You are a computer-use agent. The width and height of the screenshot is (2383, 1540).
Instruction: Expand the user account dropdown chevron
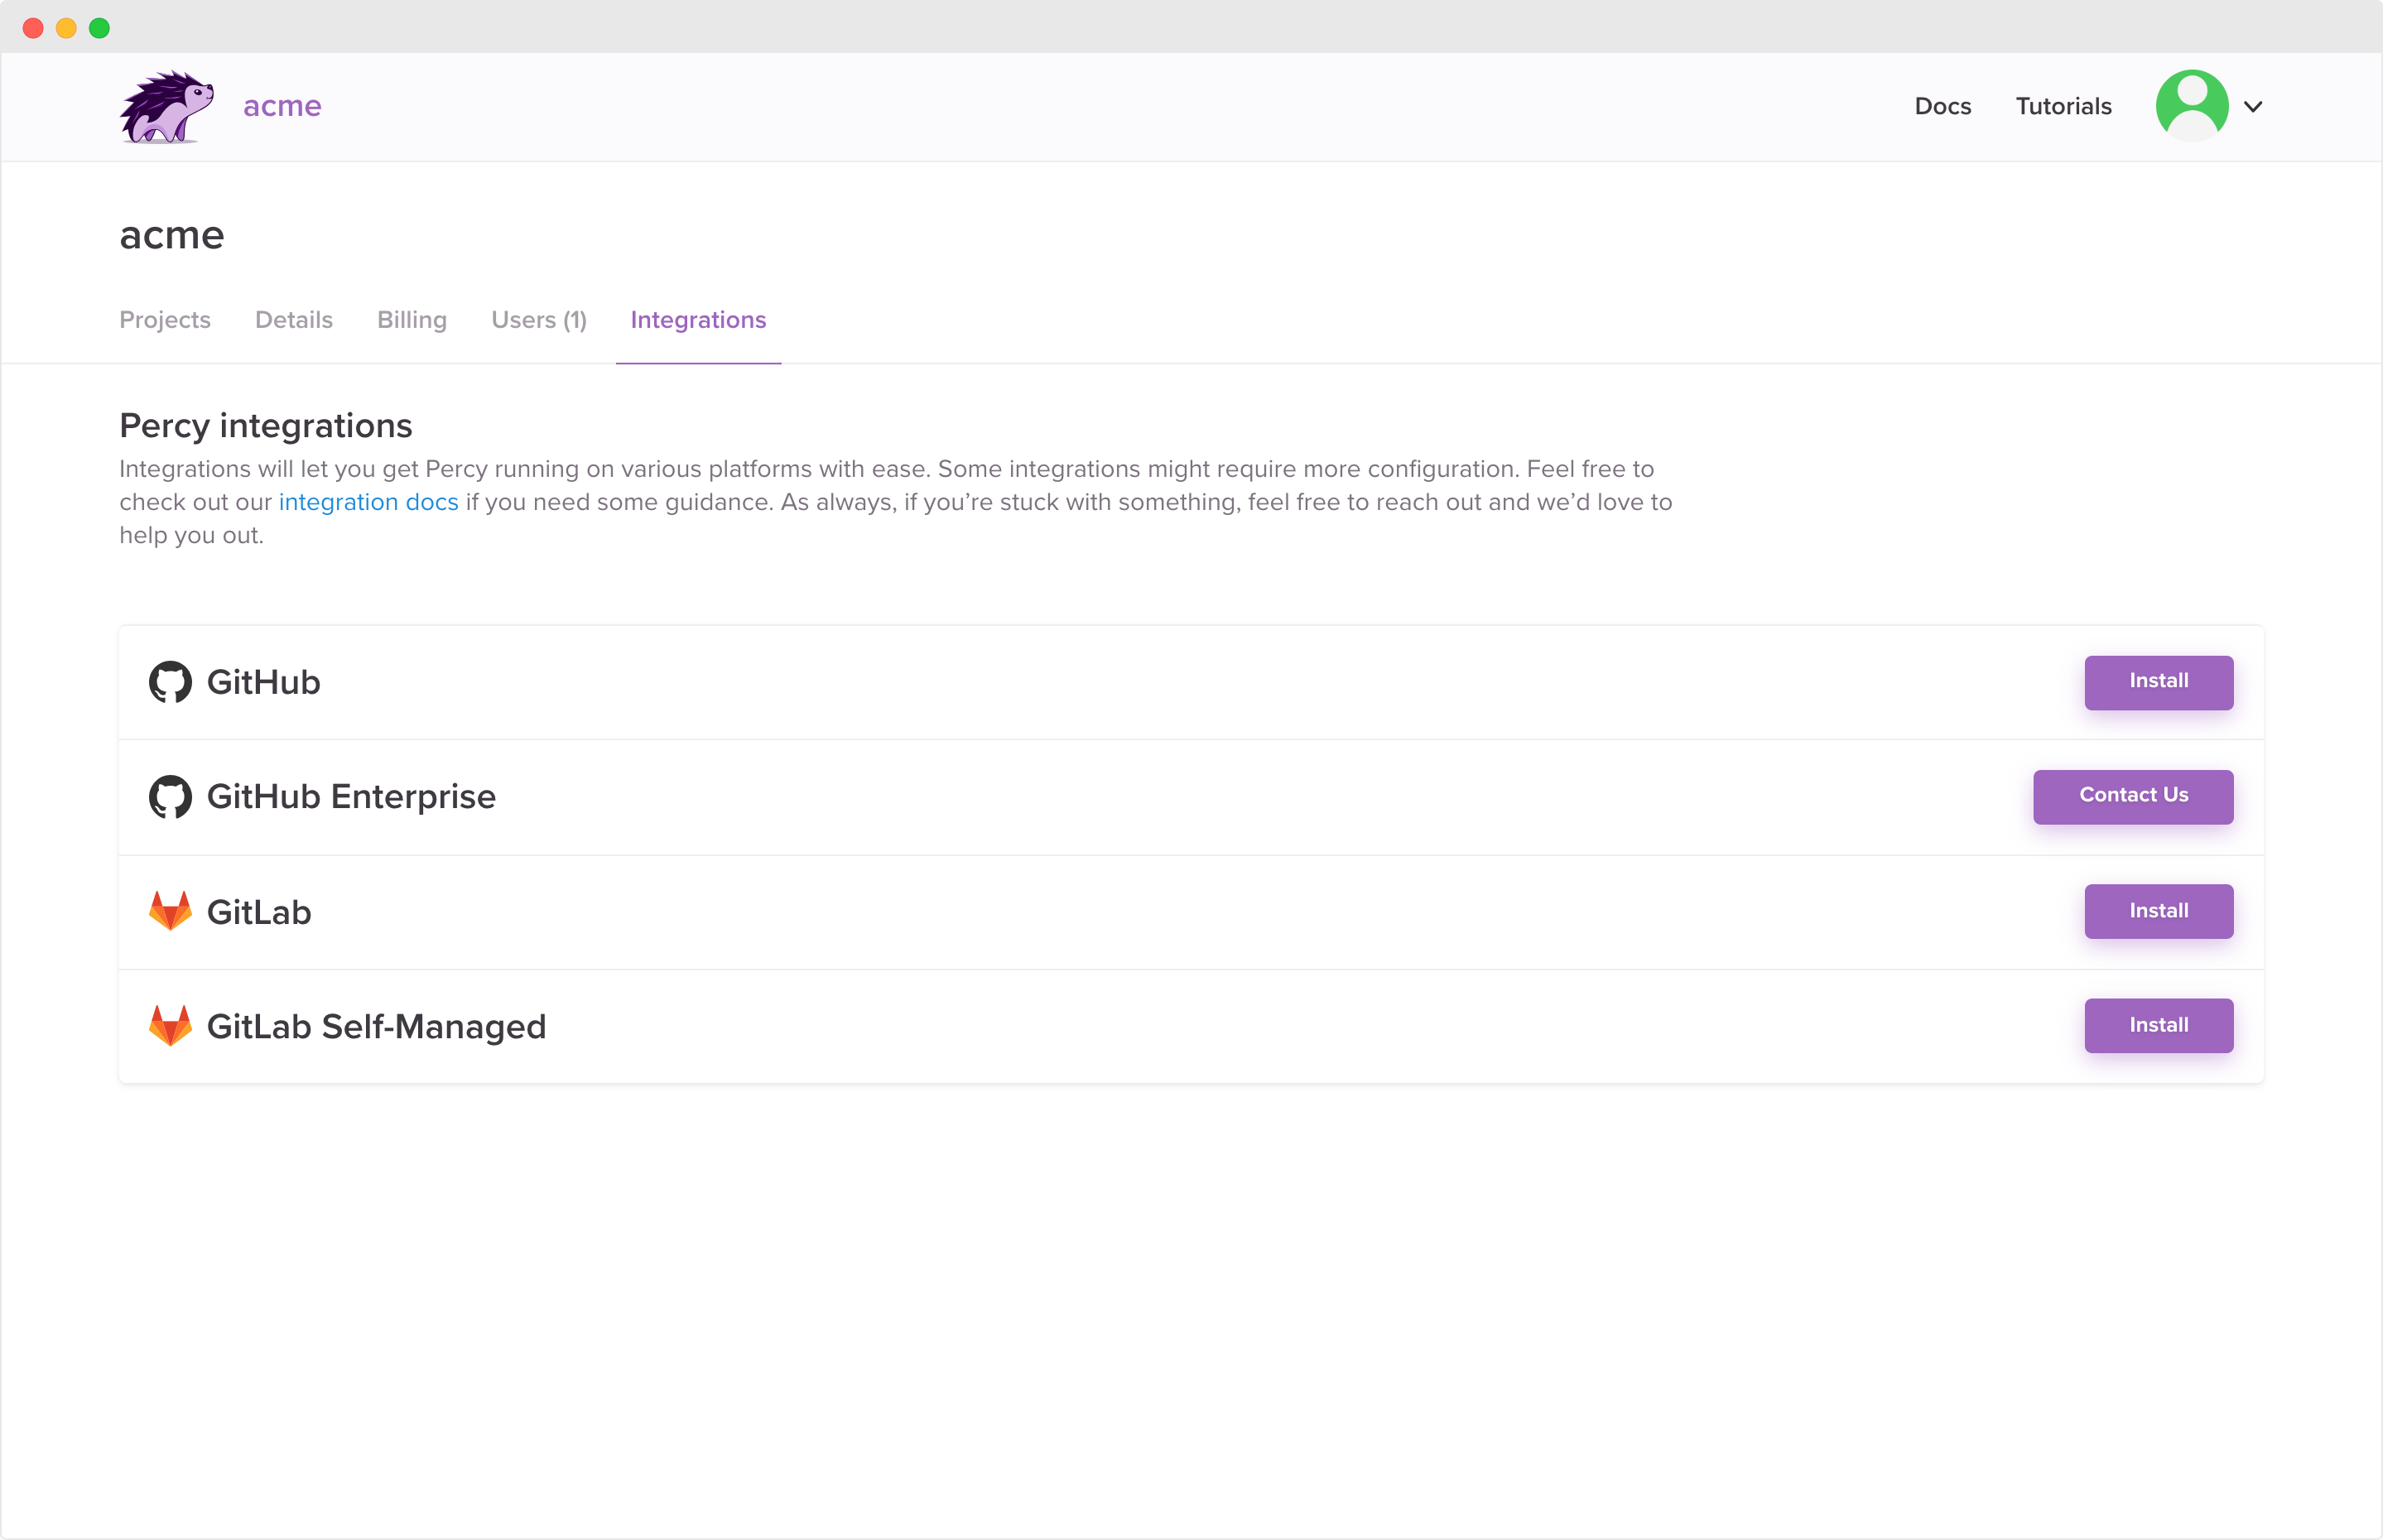[2253, 107]
